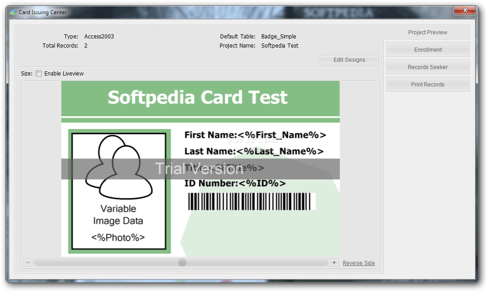
Task: Click the ID Number field on card
Action: pos(235,184)
